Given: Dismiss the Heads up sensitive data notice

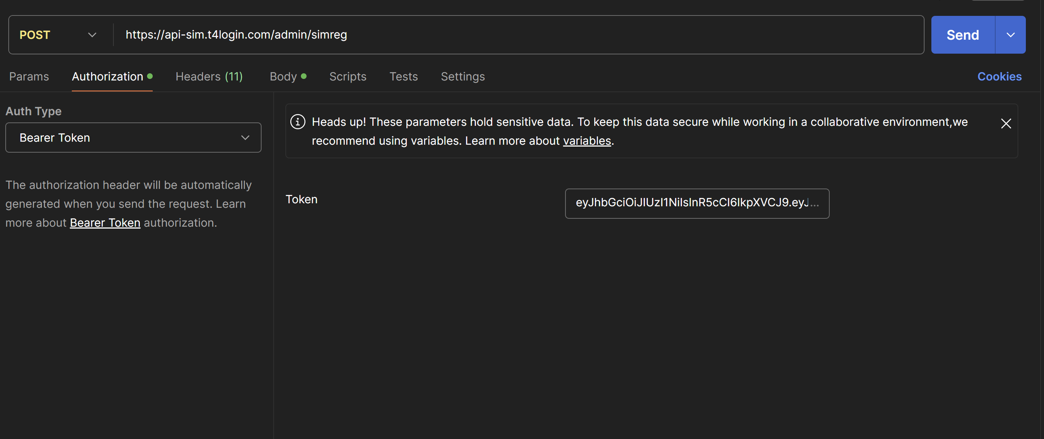Looking at the screenshot, I should [x=1005, y=124].
